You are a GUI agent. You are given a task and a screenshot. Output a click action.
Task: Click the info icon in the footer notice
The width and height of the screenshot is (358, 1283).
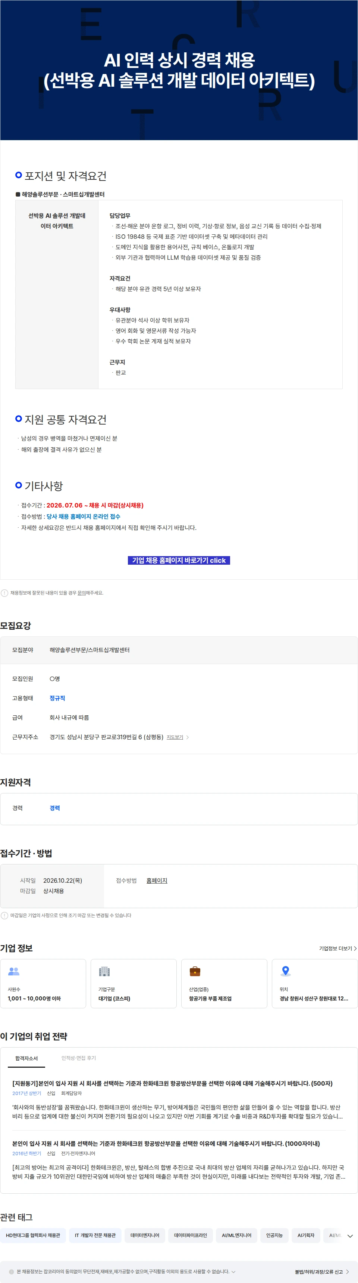tap(12, 1271)
